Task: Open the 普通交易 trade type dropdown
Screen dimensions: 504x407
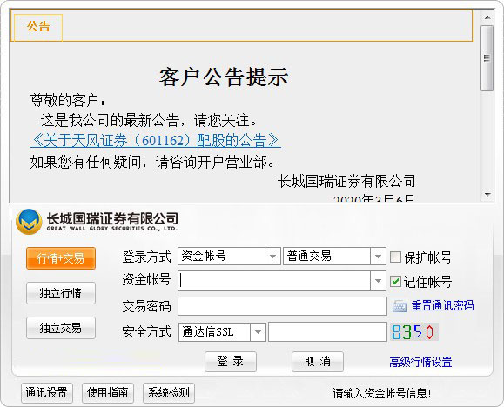Action: (x=378, y=257)
